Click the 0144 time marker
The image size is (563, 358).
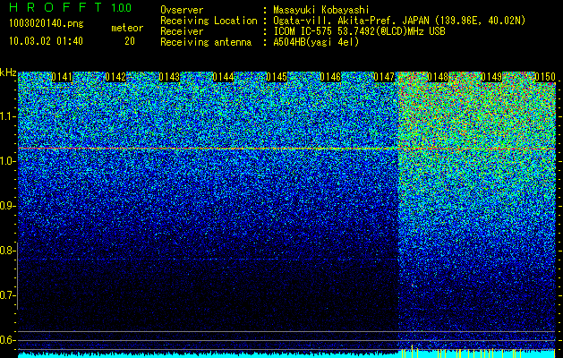(x=223, y=77)
